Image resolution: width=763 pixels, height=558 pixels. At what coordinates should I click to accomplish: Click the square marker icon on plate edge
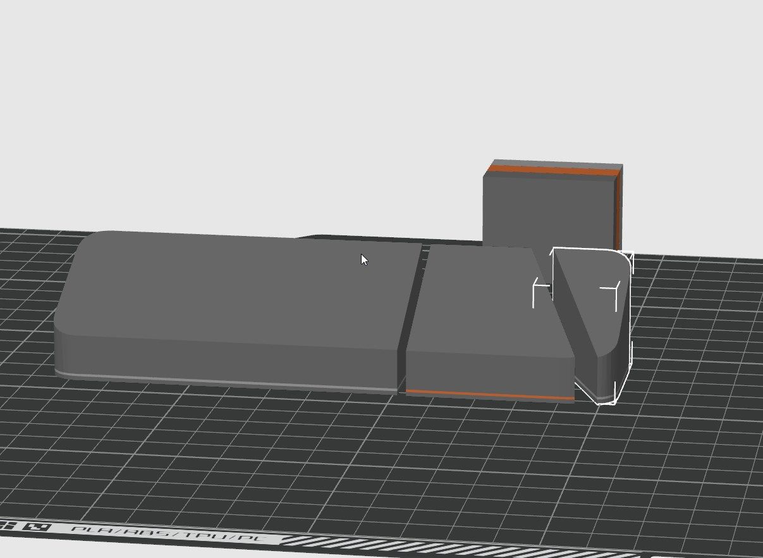(x=42, y=526)
